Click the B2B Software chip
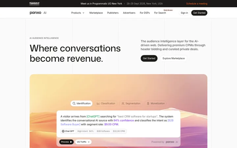This screenshot has width=237, height=148. click(x=103, y=131)
